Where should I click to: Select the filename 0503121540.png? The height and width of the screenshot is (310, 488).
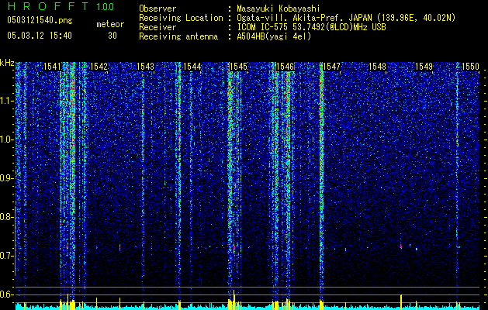[40, 20]
